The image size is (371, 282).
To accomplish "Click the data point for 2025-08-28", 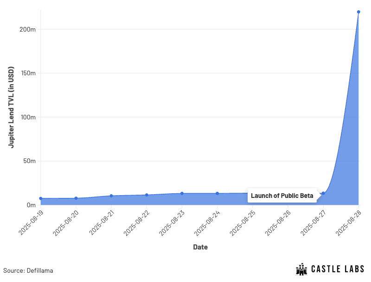I will point(358,12).
